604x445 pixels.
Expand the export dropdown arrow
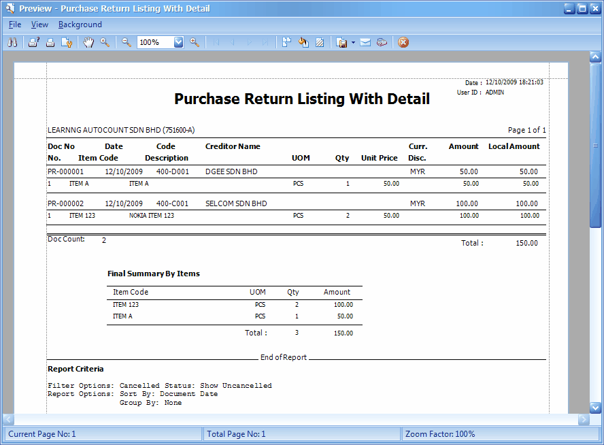353,42
